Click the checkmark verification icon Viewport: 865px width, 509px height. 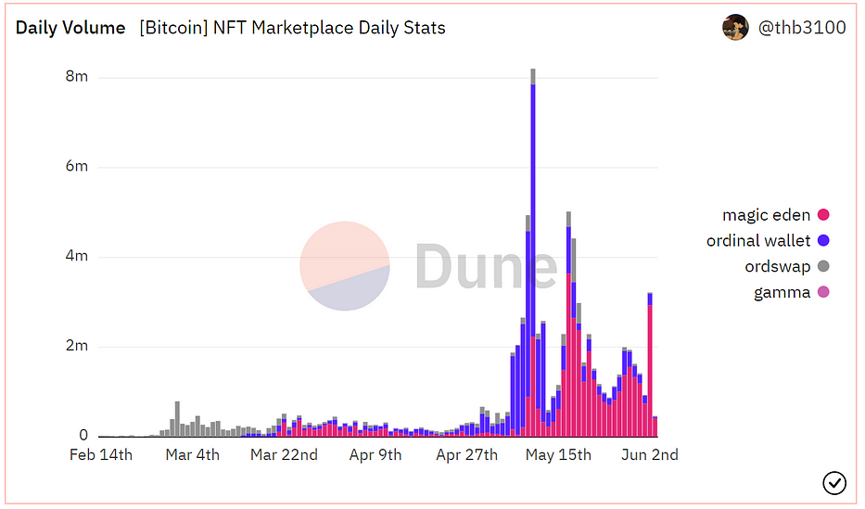pyautogui.click(x=834, y=482)
